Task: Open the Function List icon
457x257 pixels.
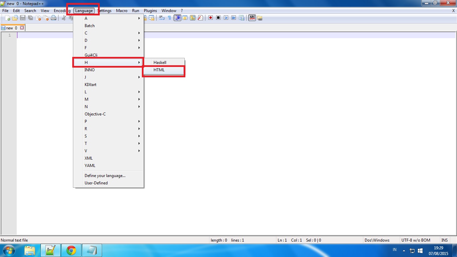Action: (x=200, y=18)
